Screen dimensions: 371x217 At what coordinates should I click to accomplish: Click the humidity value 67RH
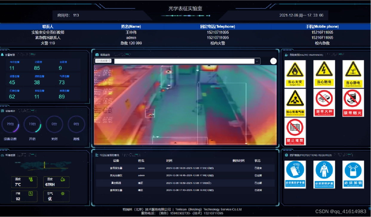[x=50, y=184]
